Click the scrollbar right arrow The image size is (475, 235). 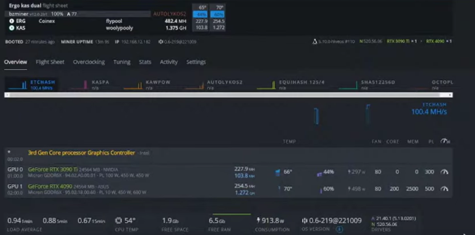[x=450, y=95]
